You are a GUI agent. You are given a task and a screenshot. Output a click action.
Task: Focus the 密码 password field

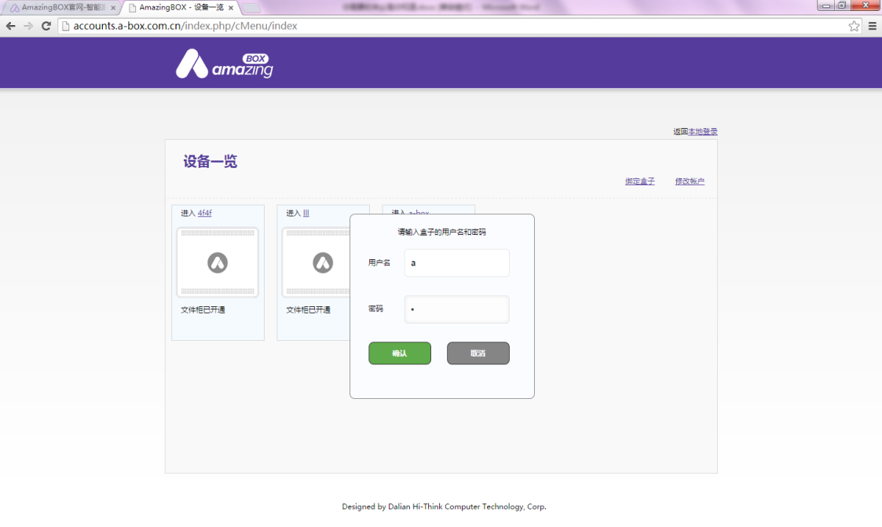[456, 309]
